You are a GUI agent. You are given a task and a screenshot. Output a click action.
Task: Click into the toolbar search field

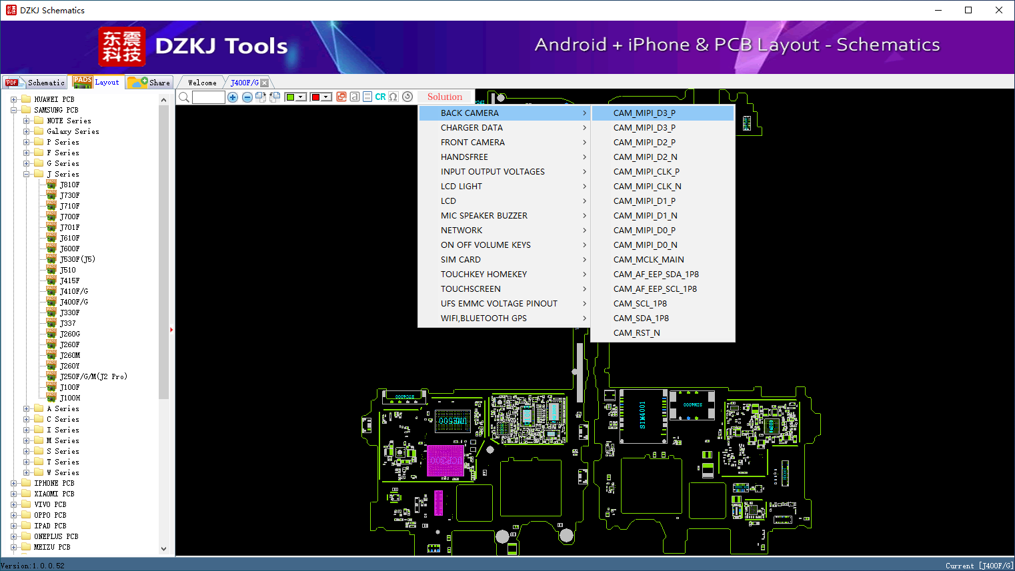coord(209,97)
